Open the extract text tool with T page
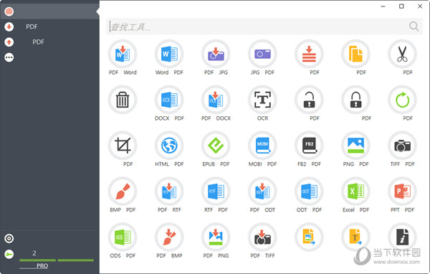Image resolution: width=430 pixels, height=274 pixels. (355, 237)
